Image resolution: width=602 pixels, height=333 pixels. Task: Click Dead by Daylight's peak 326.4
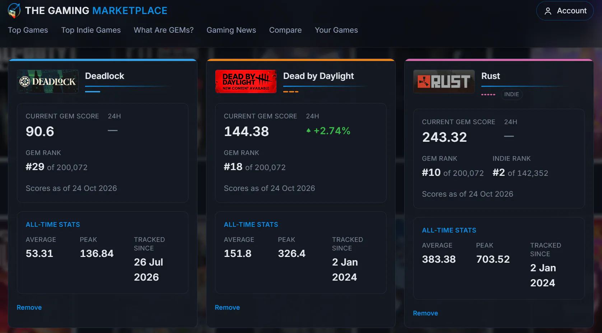tap(291, 254)
